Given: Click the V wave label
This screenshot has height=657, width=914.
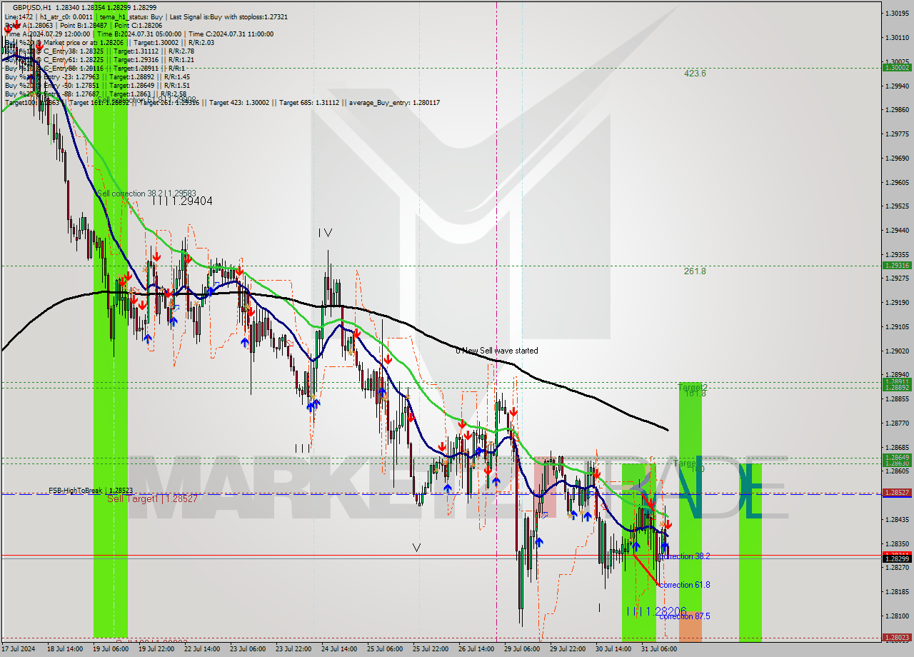Looking at the screenshot, I should 416,548.
